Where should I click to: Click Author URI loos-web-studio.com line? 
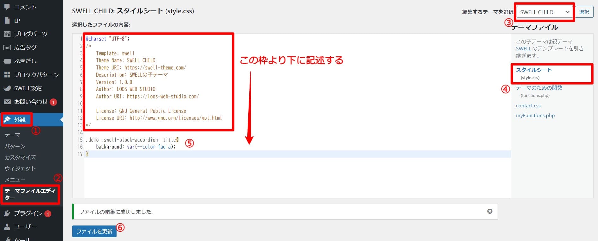pos(148,96)
